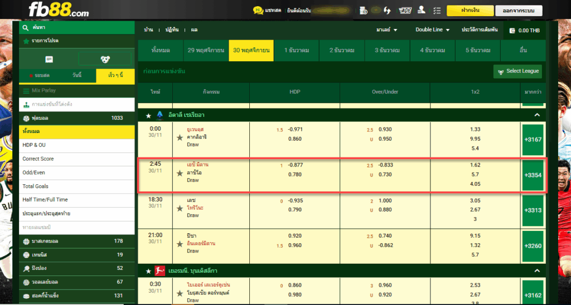The image size is (571, 305).
Task: Star the Pisa vs Inter Milan match
Action: (180, 244)
